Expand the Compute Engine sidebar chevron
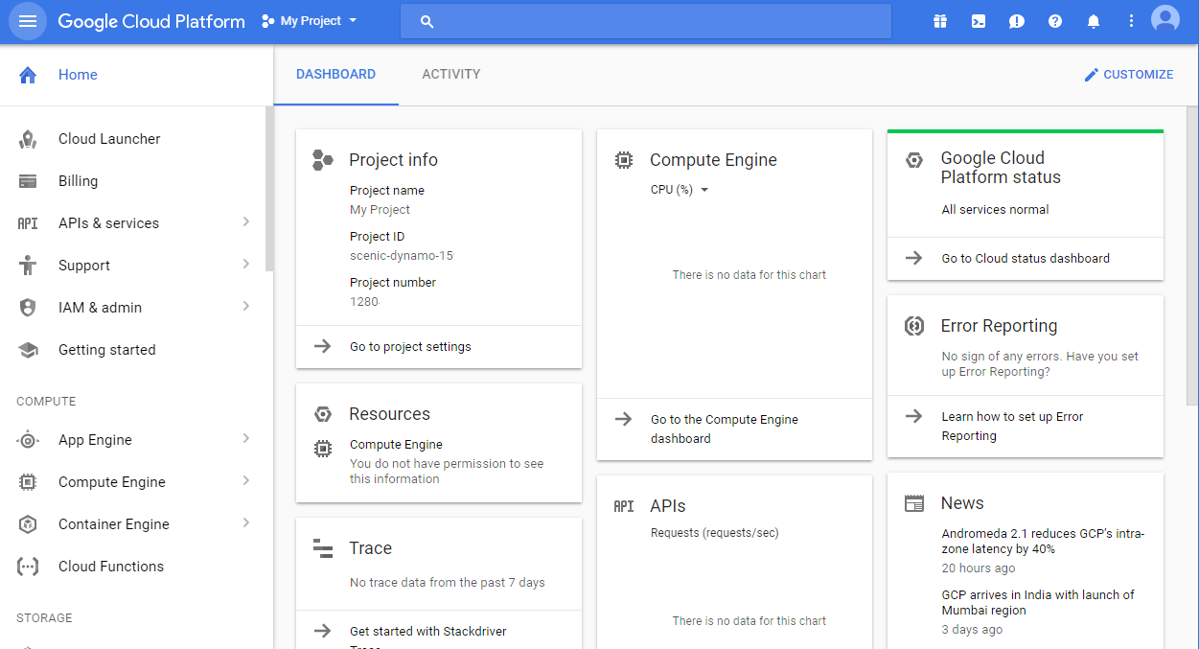The width and height of the screenshot is (1199, 649). [x=247, y=481]
